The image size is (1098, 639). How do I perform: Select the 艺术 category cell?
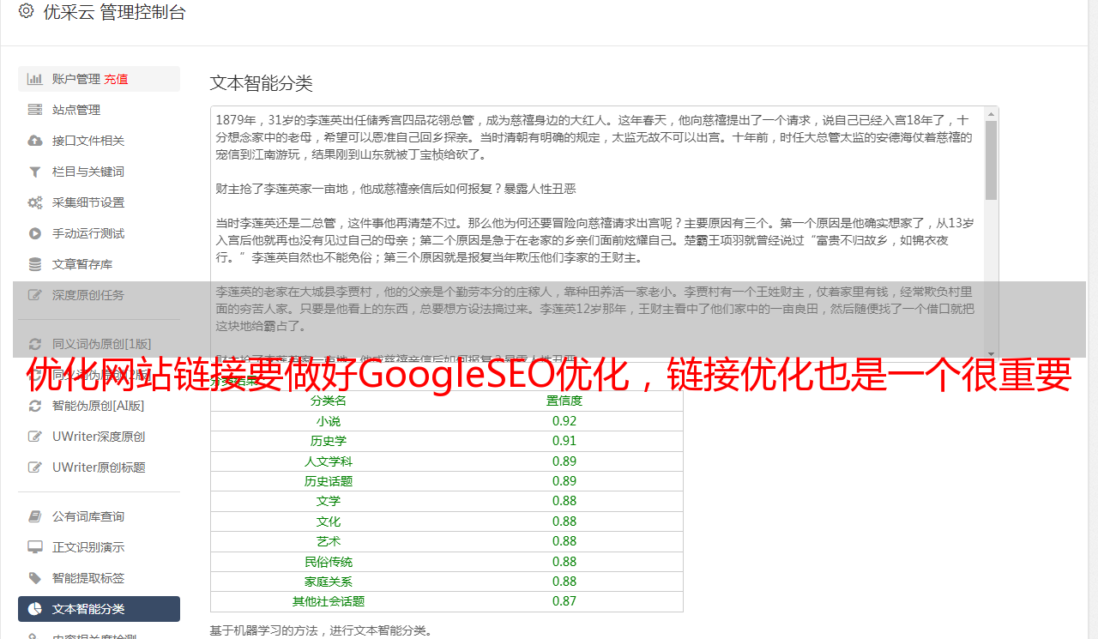pos(329,541)
